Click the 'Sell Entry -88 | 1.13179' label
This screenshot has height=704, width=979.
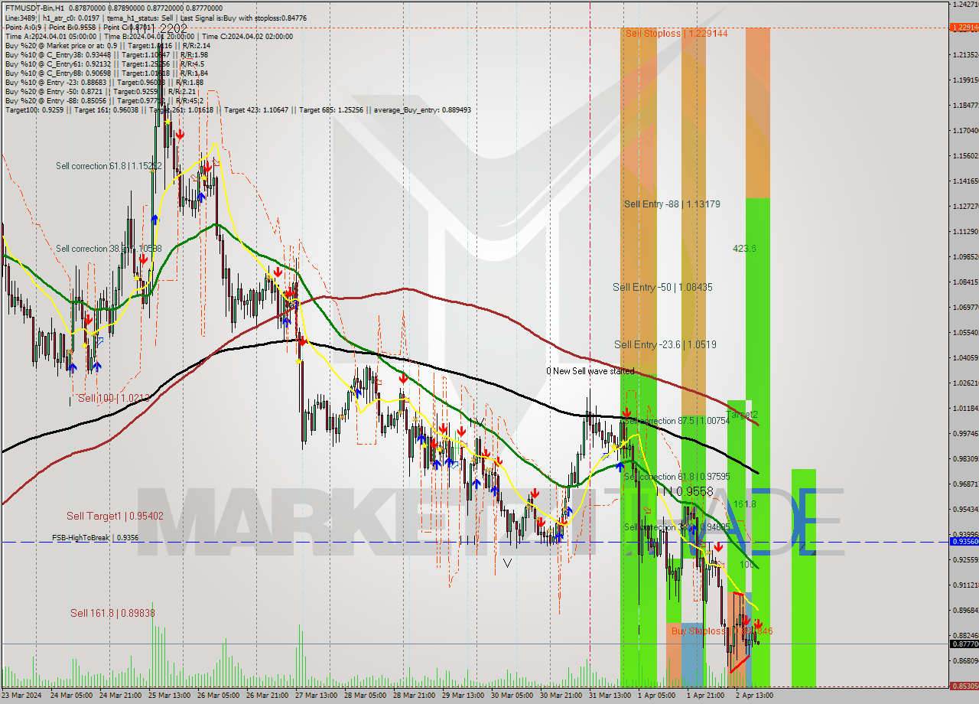coord(672,204)
